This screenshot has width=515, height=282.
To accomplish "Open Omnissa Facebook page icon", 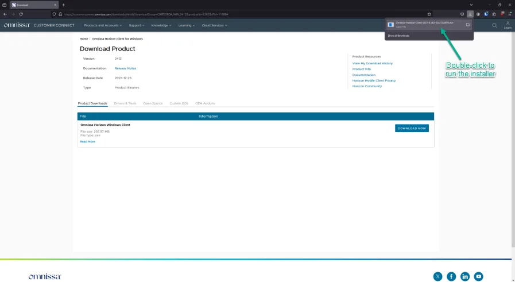I will (451, 276).
